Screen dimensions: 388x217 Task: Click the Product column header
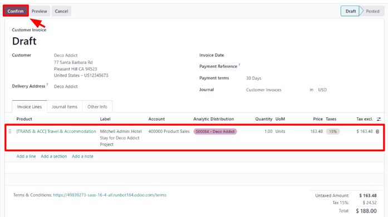pos(24,119)
